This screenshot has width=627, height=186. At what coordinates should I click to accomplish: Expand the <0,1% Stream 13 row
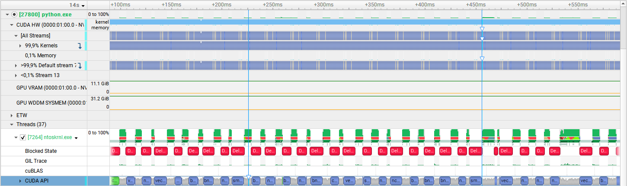[16, 75]
